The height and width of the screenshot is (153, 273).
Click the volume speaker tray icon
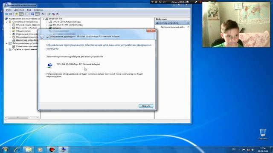click(x=253, y=150)
